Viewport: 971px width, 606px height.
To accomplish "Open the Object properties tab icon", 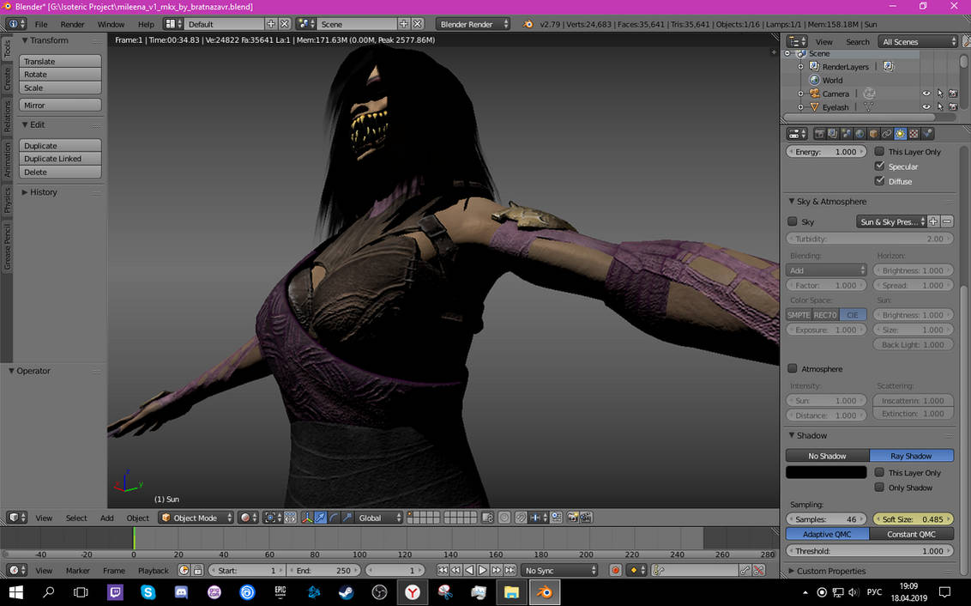I will pos(873,134).
